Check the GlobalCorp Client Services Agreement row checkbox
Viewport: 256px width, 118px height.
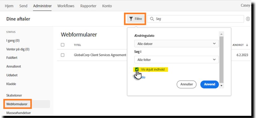point(62,55)
